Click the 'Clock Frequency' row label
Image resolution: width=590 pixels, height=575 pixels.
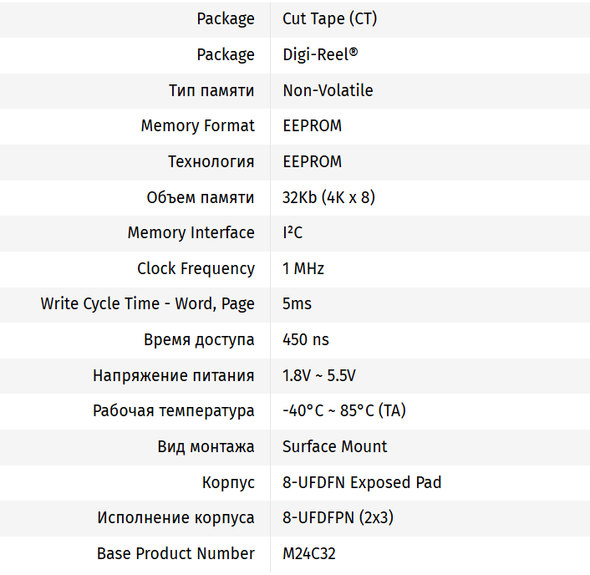[x=196, y=268]
